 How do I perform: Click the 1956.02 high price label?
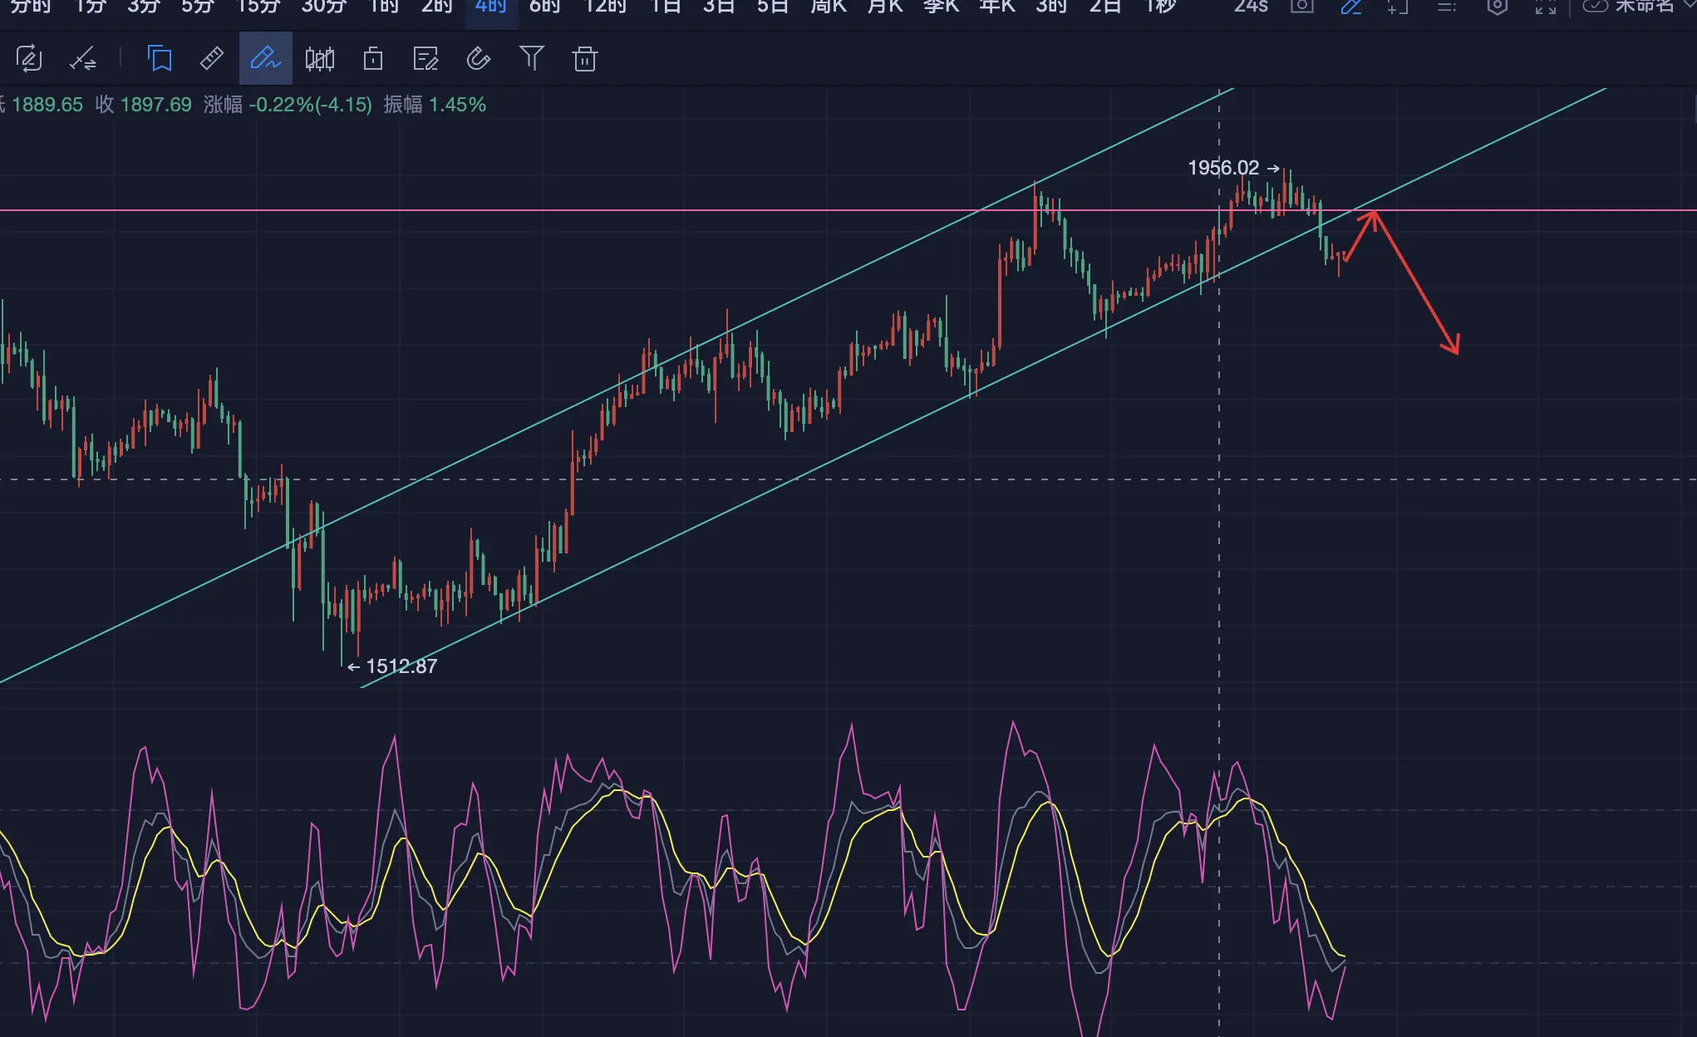pyautogui.click(x=1223, y=168)
